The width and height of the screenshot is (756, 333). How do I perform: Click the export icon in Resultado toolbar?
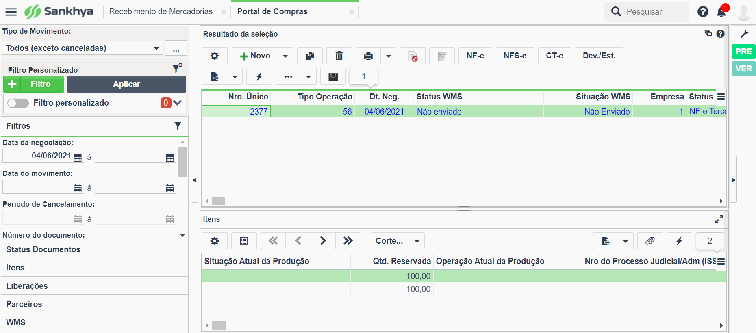tap(215, 76)
